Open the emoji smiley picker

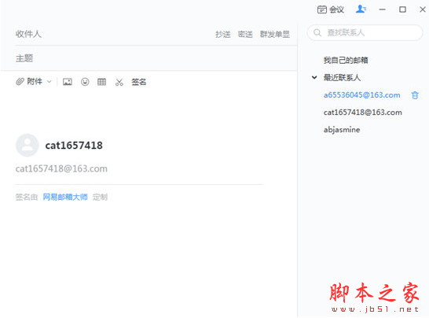85,82
